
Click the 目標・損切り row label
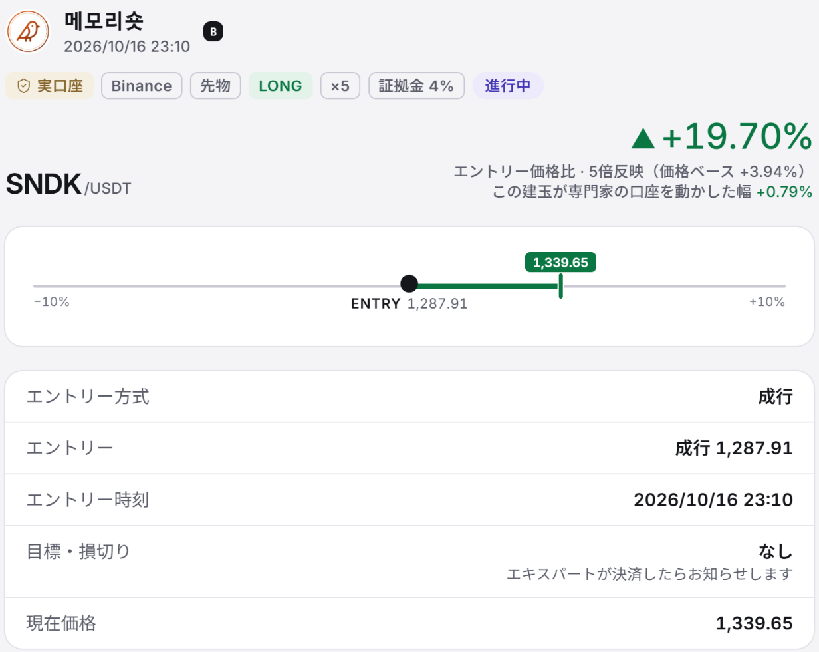tap(78, 551)
